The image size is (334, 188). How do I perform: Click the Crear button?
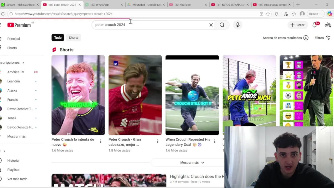(297, 25)
